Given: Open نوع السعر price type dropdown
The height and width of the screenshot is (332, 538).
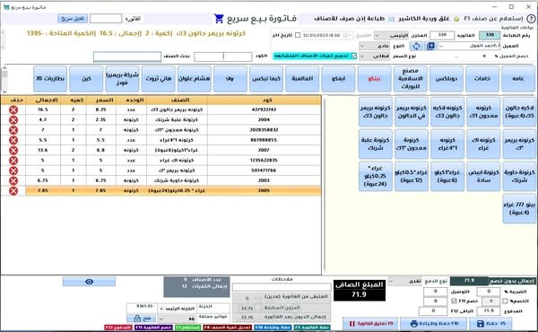Looking at the screenshot, I should [x=362, y=56].
